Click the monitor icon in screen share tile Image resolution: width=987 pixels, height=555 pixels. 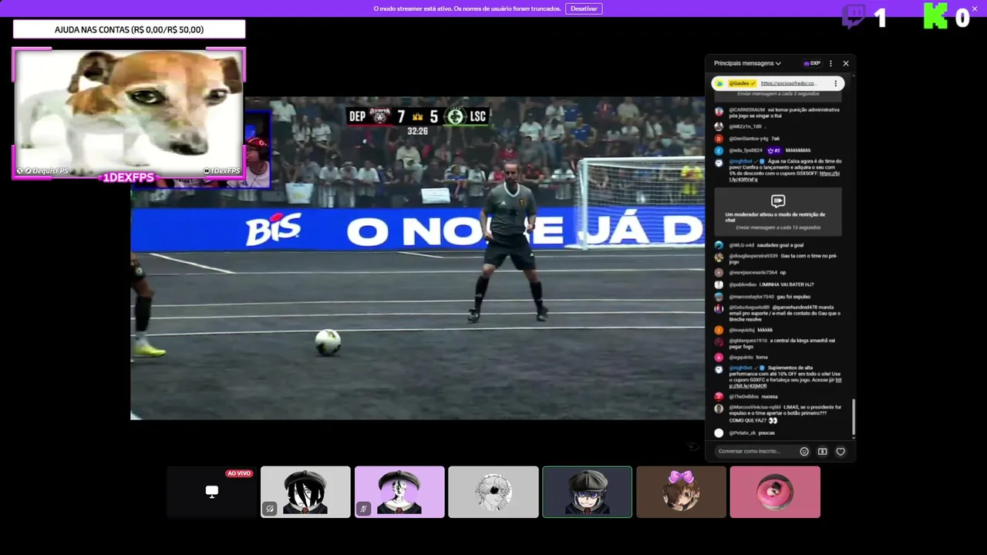point(211,492)
